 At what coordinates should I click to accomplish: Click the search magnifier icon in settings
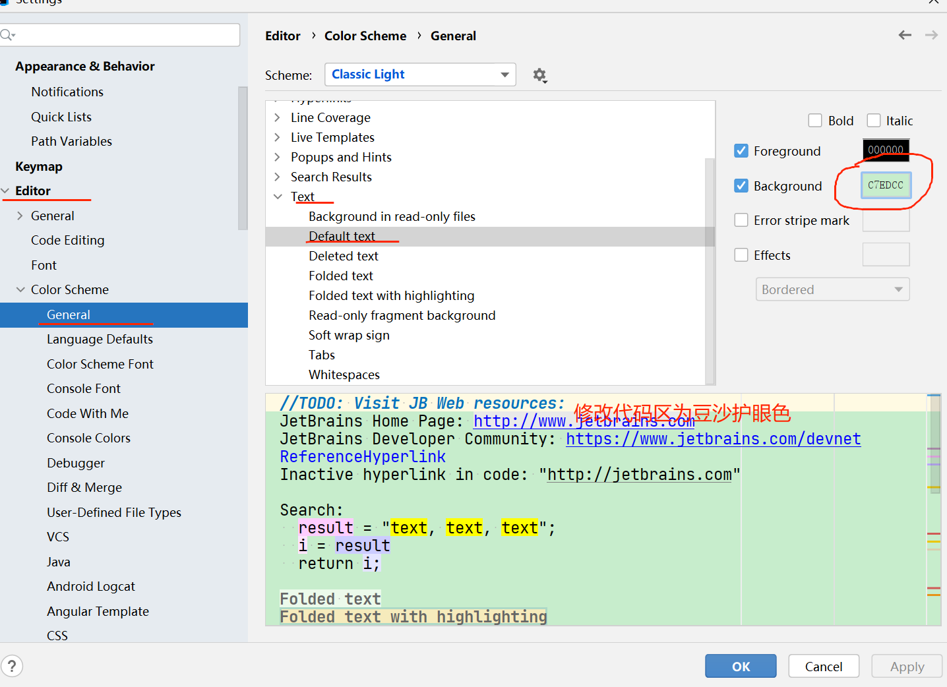7,35
